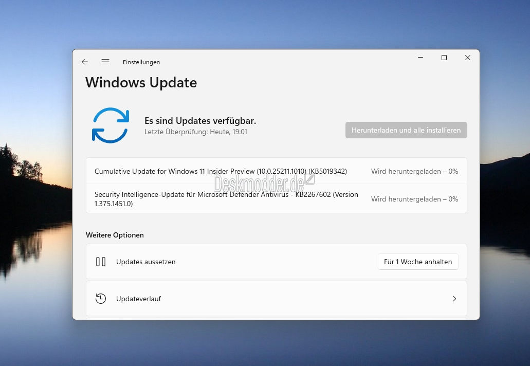The image size is (530, 366).
Task: Expand Updateverlauf with the chevron arrow
Action: tap(454, 299)
